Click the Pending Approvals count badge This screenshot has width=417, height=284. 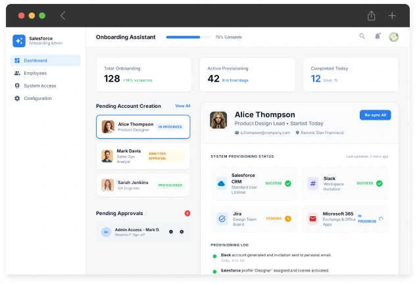(187, 213)
